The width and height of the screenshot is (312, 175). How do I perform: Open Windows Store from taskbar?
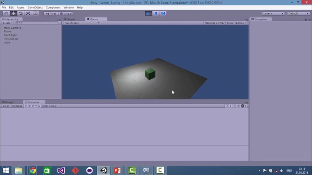pos(47,170)
